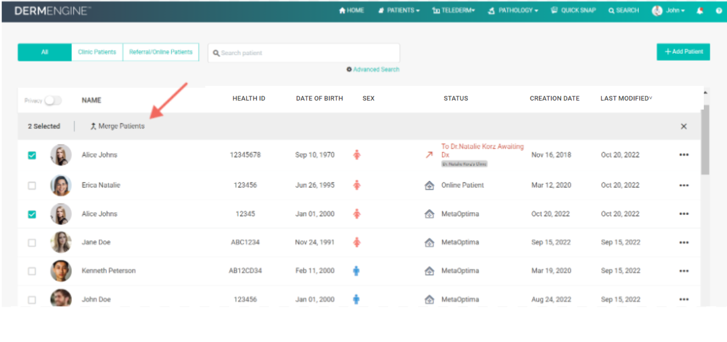The height and width of the screenshot is (342, 727).
Task: Toggle the Privacy switch
Action: click(x=53, y=100)
